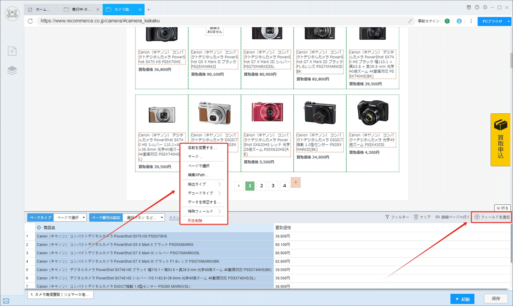Click the Octoparse logo avatar

coord(12,13)
